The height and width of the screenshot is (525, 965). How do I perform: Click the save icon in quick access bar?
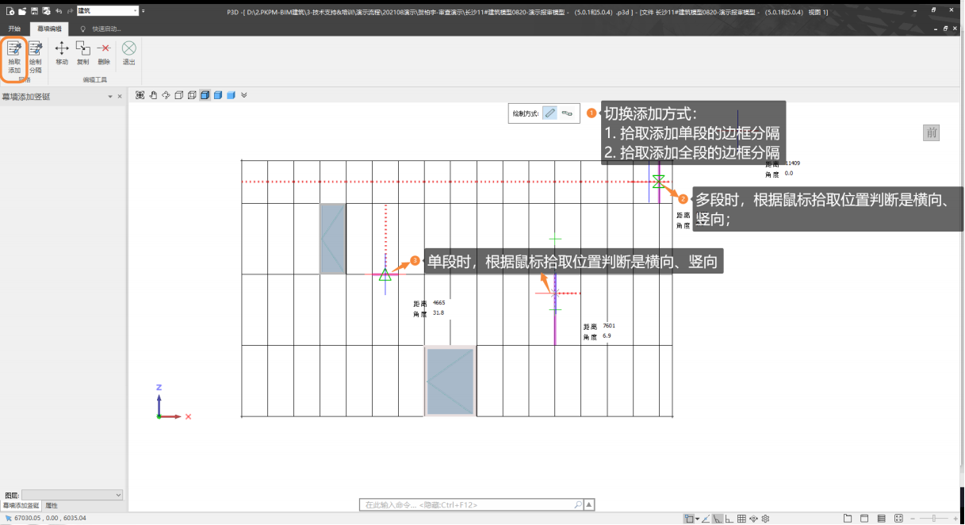pyautogui.click(x=34, y=11)
